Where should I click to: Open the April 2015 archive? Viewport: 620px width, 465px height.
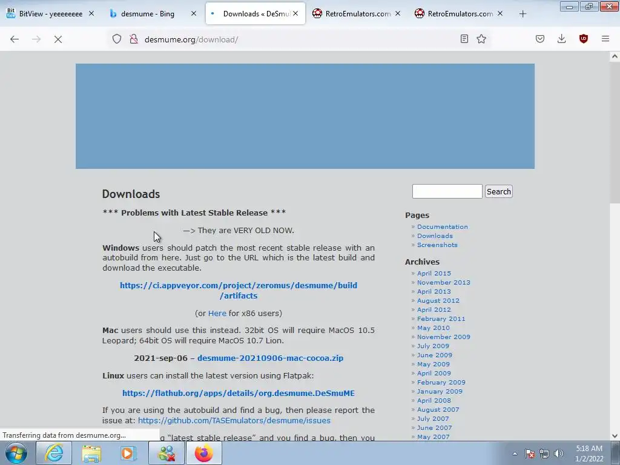pos(434,273)
